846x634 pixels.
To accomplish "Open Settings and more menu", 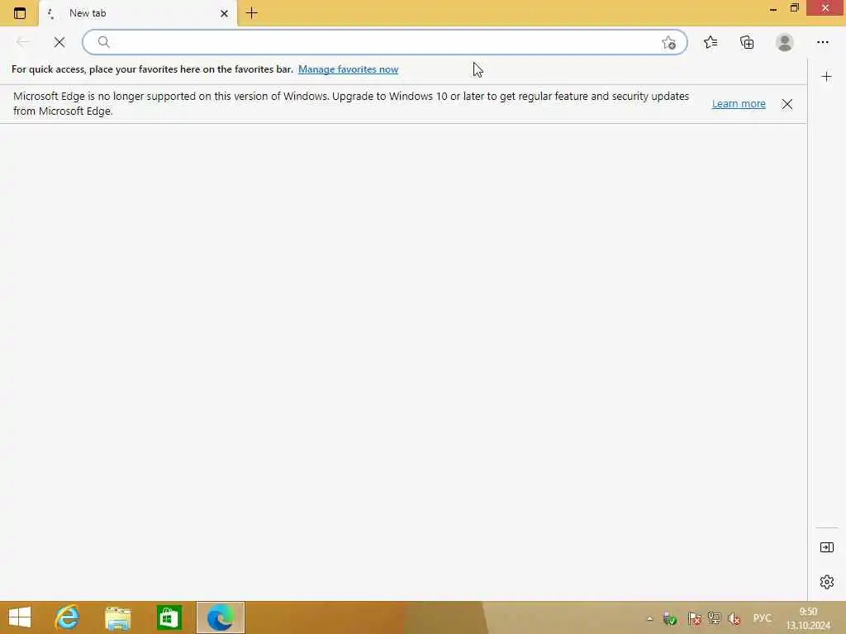I will tap(822, 42).
